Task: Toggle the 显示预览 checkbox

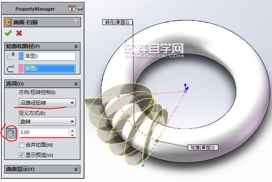Action: coord(21,155)
